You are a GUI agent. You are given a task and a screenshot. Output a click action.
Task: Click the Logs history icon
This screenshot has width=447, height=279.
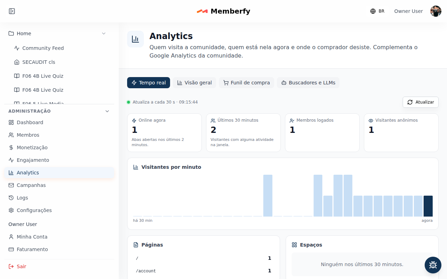[11, 198]
